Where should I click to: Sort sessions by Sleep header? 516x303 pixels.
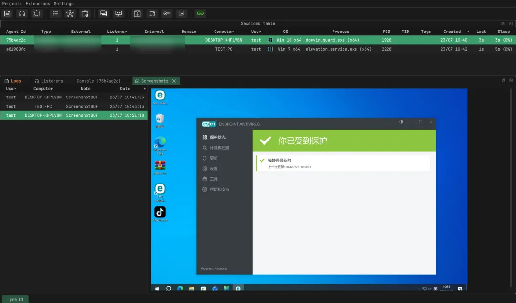504,32
